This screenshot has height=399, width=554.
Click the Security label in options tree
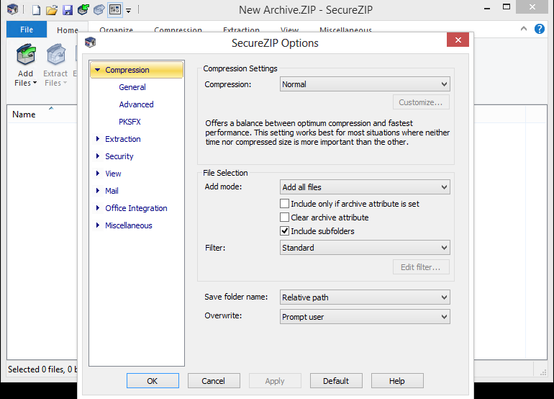119,156
